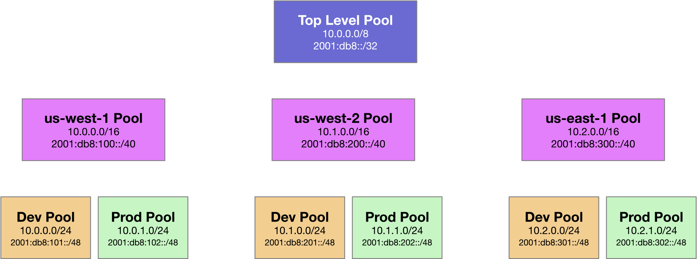Image resolution: width=697 pixels, height=259 pixels.
Task: Select the 10.2.0.0/16 address text
Action: coord(593,132)
